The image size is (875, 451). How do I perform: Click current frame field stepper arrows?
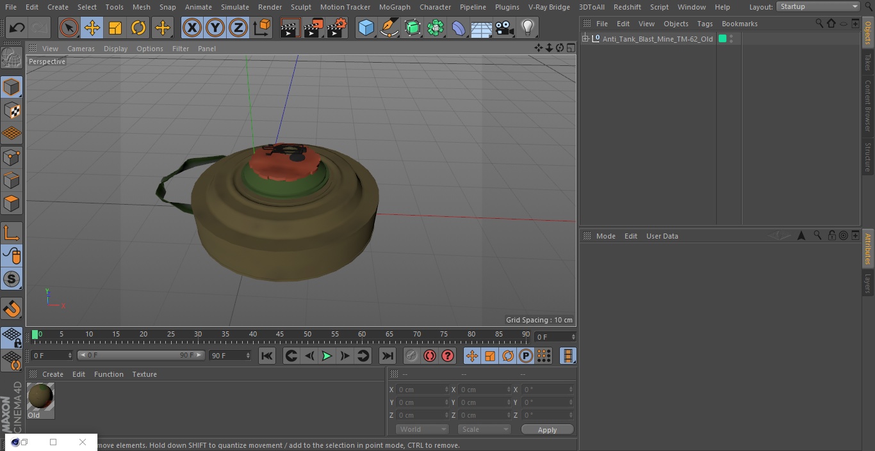(x=573, y=337)
